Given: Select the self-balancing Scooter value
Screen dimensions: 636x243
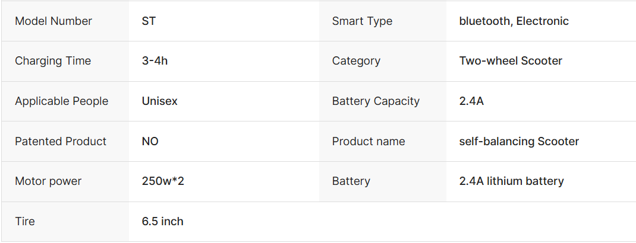Looking at the screenshot, I should [519, 142].
